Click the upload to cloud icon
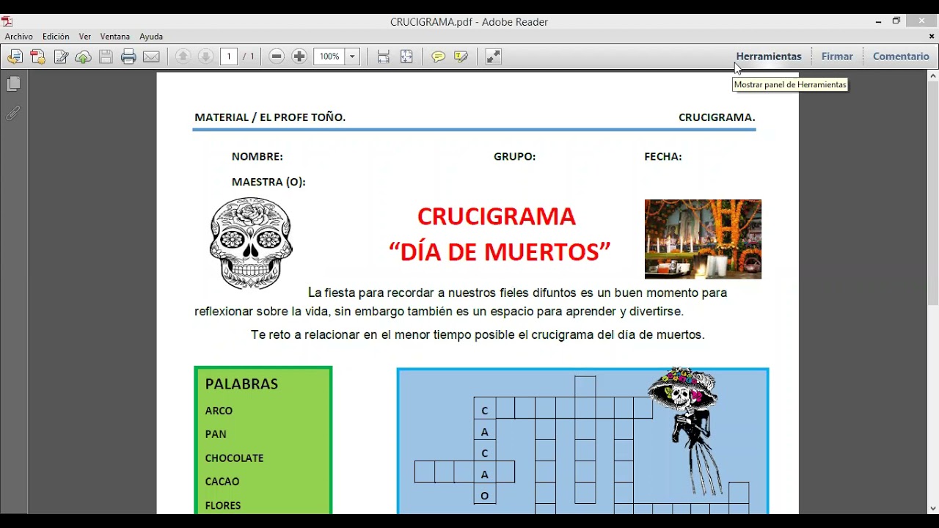The image size is (939, 528). [x=84, y=56]
